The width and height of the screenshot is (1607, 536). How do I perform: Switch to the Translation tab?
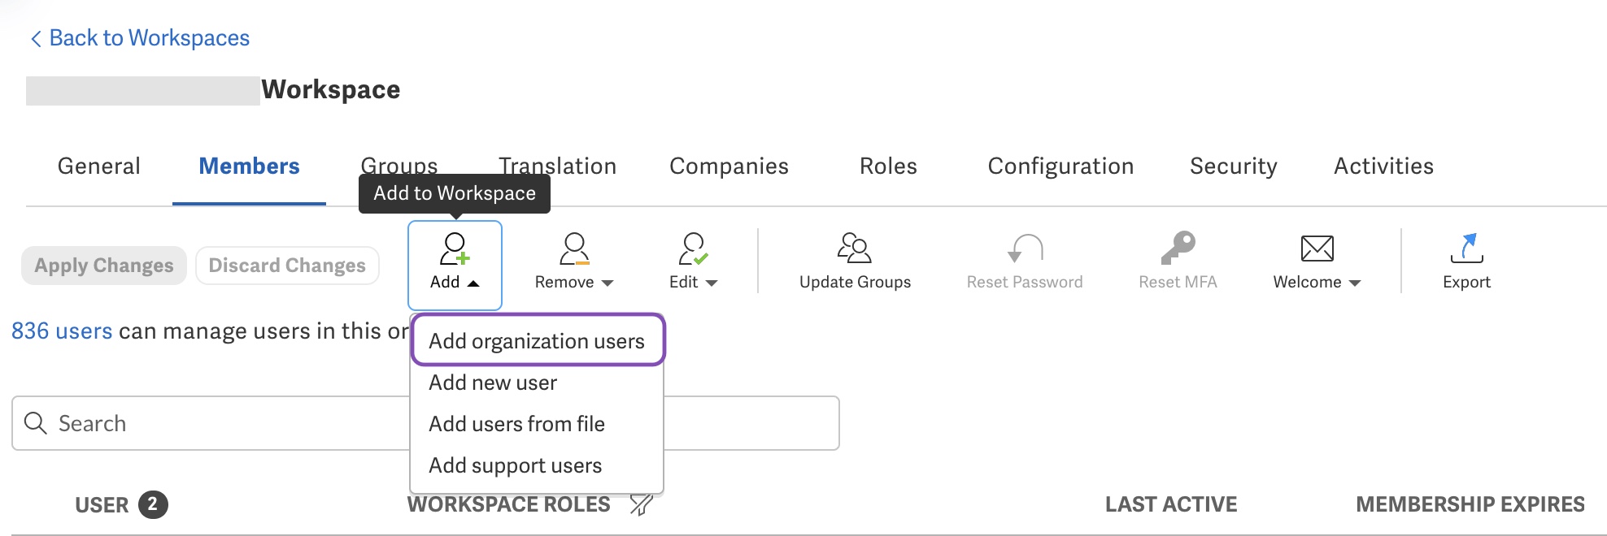(558, 165)
